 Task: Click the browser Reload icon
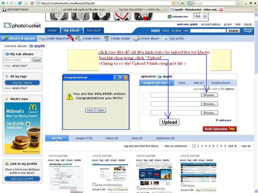(20, 3)
